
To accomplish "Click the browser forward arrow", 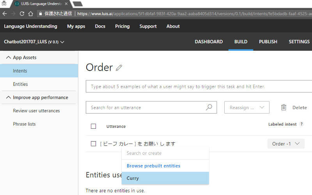I will click(13, 14).
